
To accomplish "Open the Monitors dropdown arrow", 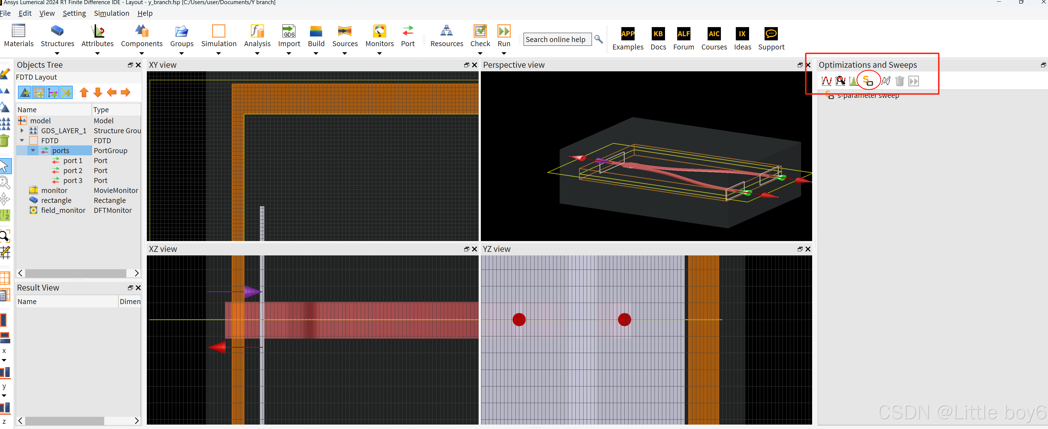I will 379,53.
